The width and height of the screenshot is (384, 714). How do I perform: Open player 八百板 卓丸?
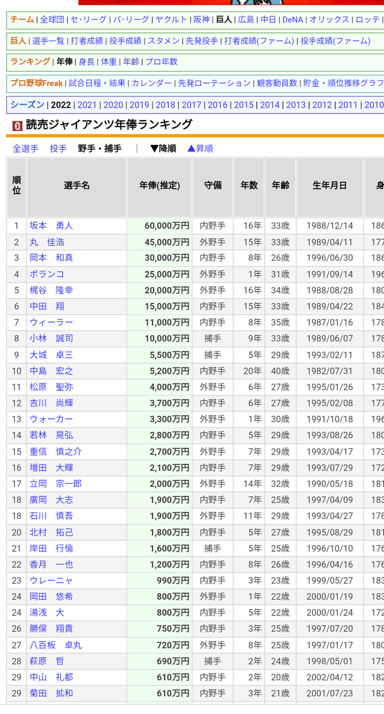[x=56, y=645]
